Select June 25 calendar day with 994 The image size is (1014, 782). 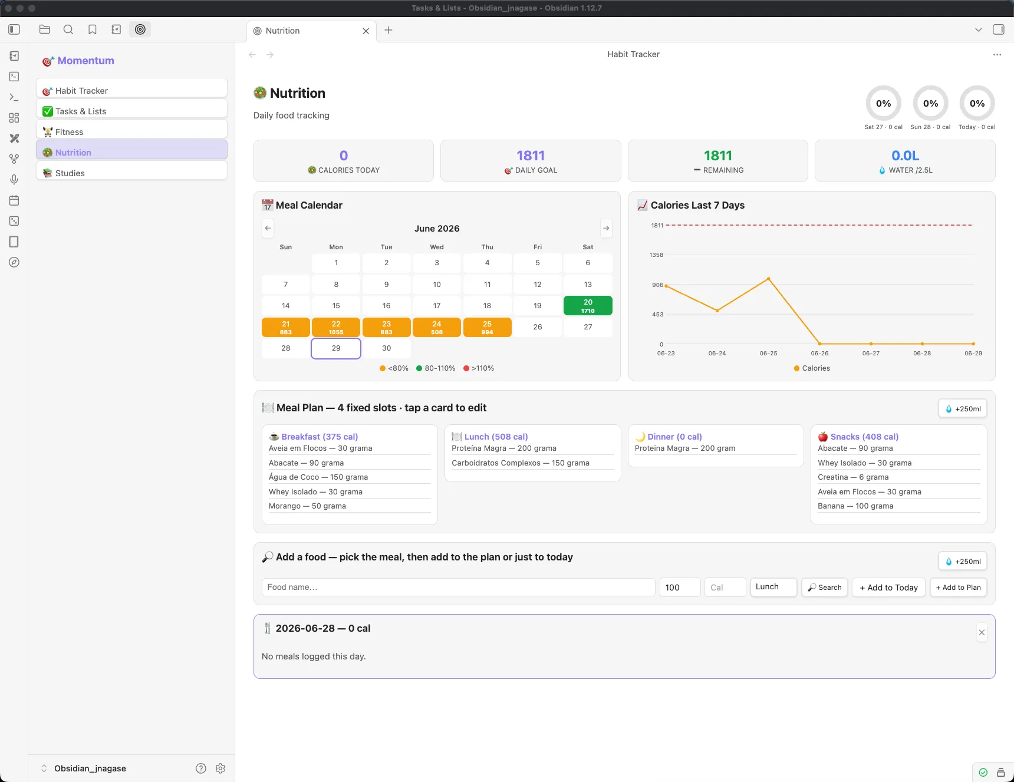[x=487, y=327]
